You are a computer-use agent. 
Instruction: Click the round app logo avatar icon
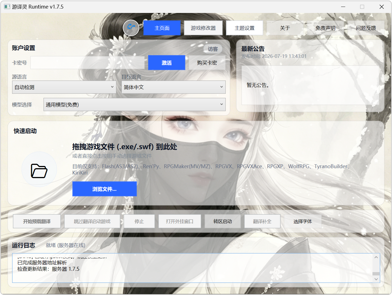(131, 28)
